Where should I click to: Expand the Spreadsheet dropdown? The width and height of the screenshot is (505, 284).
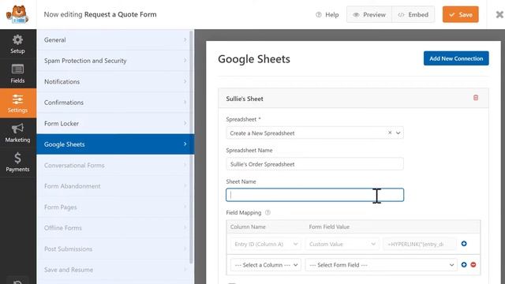398,133
